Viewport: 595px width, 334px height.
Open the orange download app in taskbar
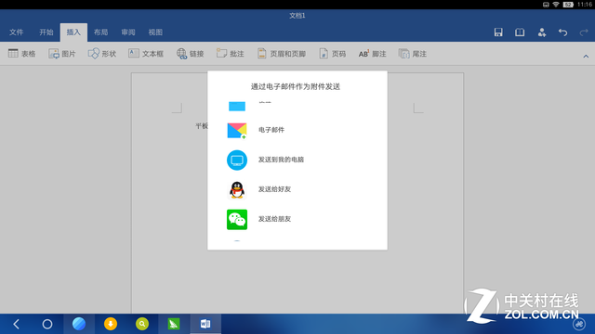coord(111,324)
